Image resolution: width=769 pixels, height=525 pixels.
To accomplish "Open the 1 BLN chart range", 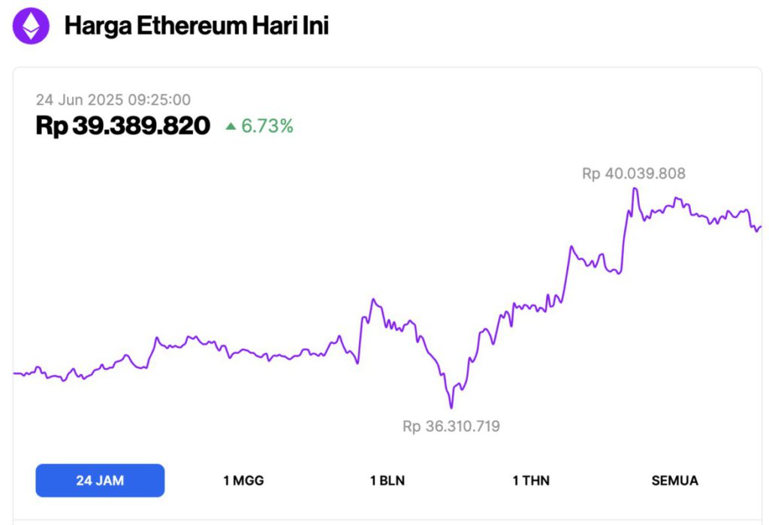I will (388, 481).
